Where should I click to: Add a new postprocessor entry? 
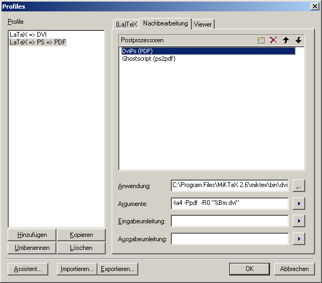261,40
